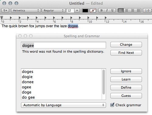Click the word 'quick' in the document

(13, 26)
